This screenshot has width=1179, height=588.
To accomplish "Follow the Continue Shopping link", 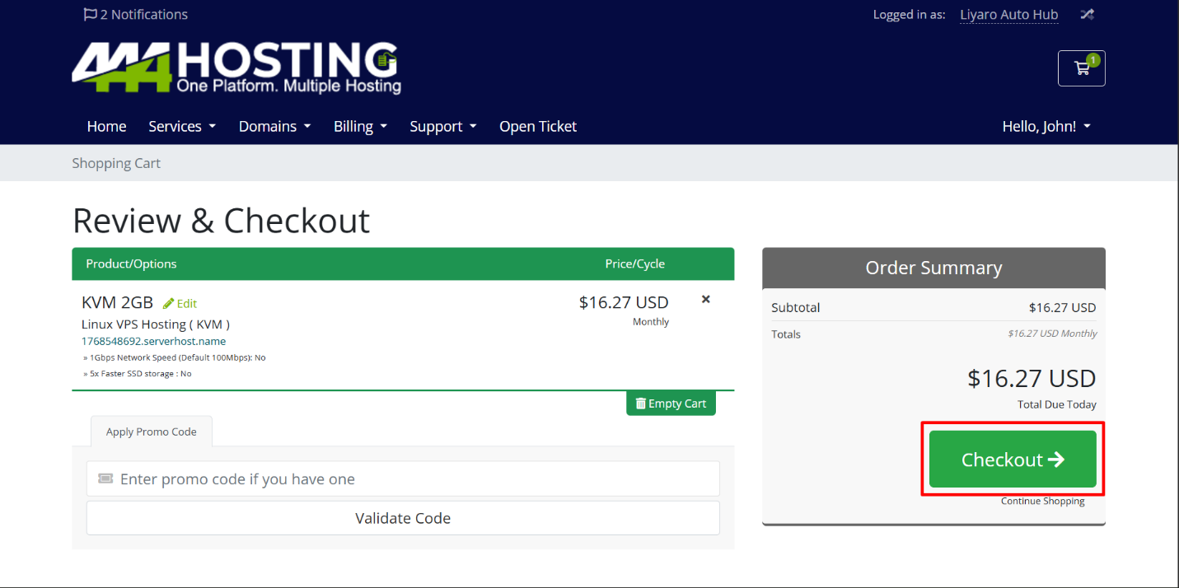I will (1042, 501).
